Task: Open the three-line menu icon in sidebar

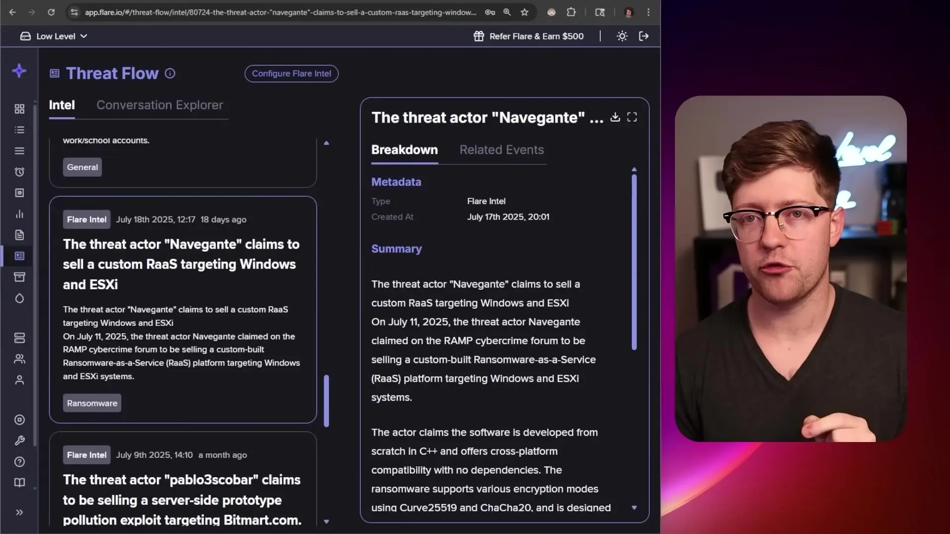Action: (x=19, y=151)
